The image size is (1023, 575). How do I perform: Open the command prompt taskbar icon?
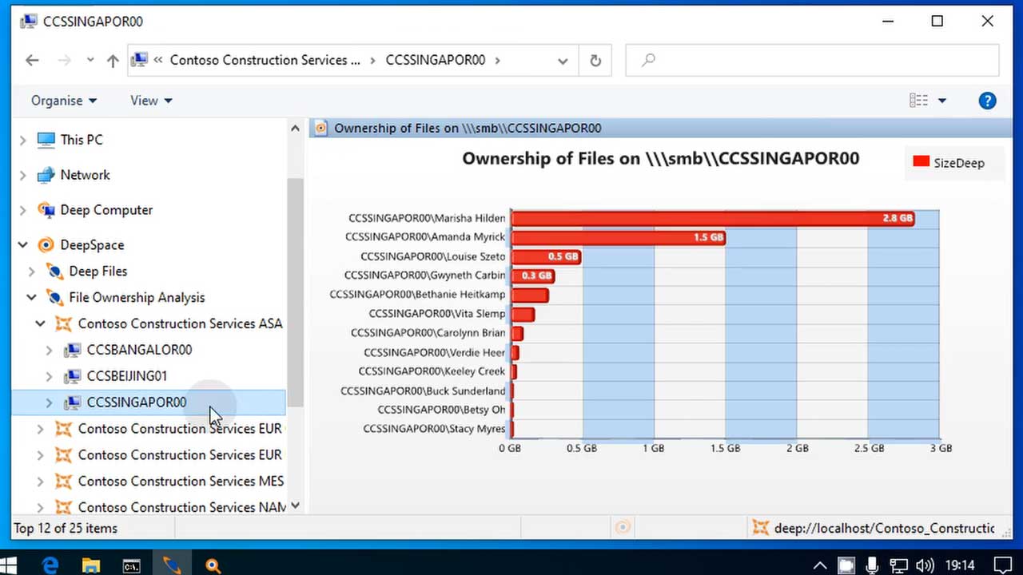coord(132,565)
